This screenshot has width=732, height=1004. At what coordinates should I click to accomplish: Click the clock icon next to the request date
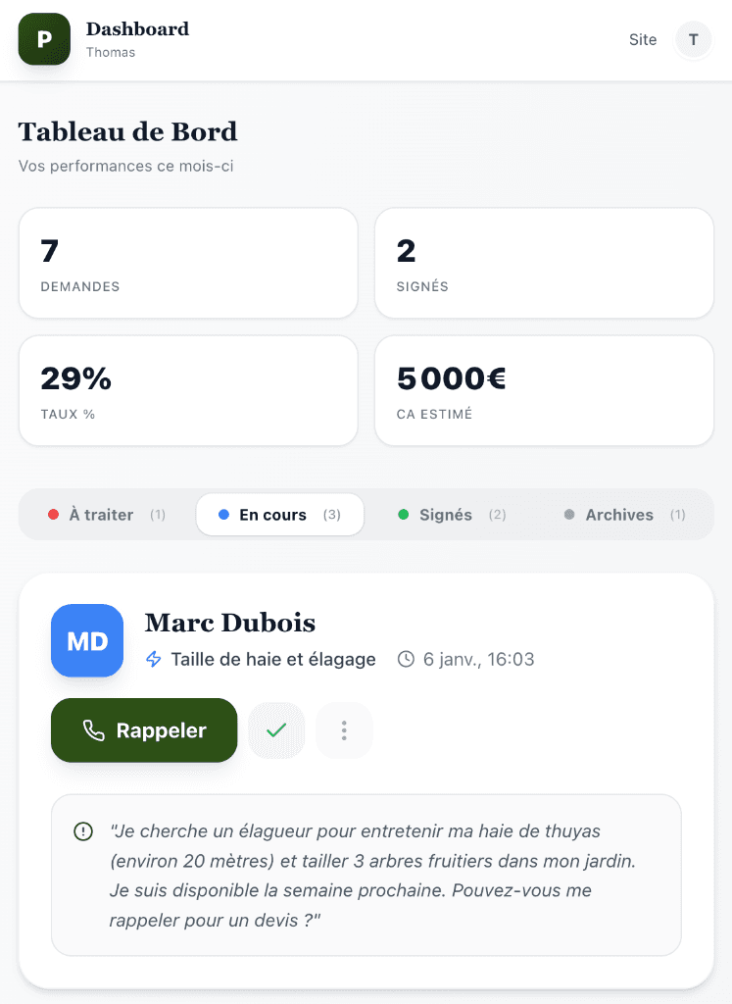coord(407,660)
